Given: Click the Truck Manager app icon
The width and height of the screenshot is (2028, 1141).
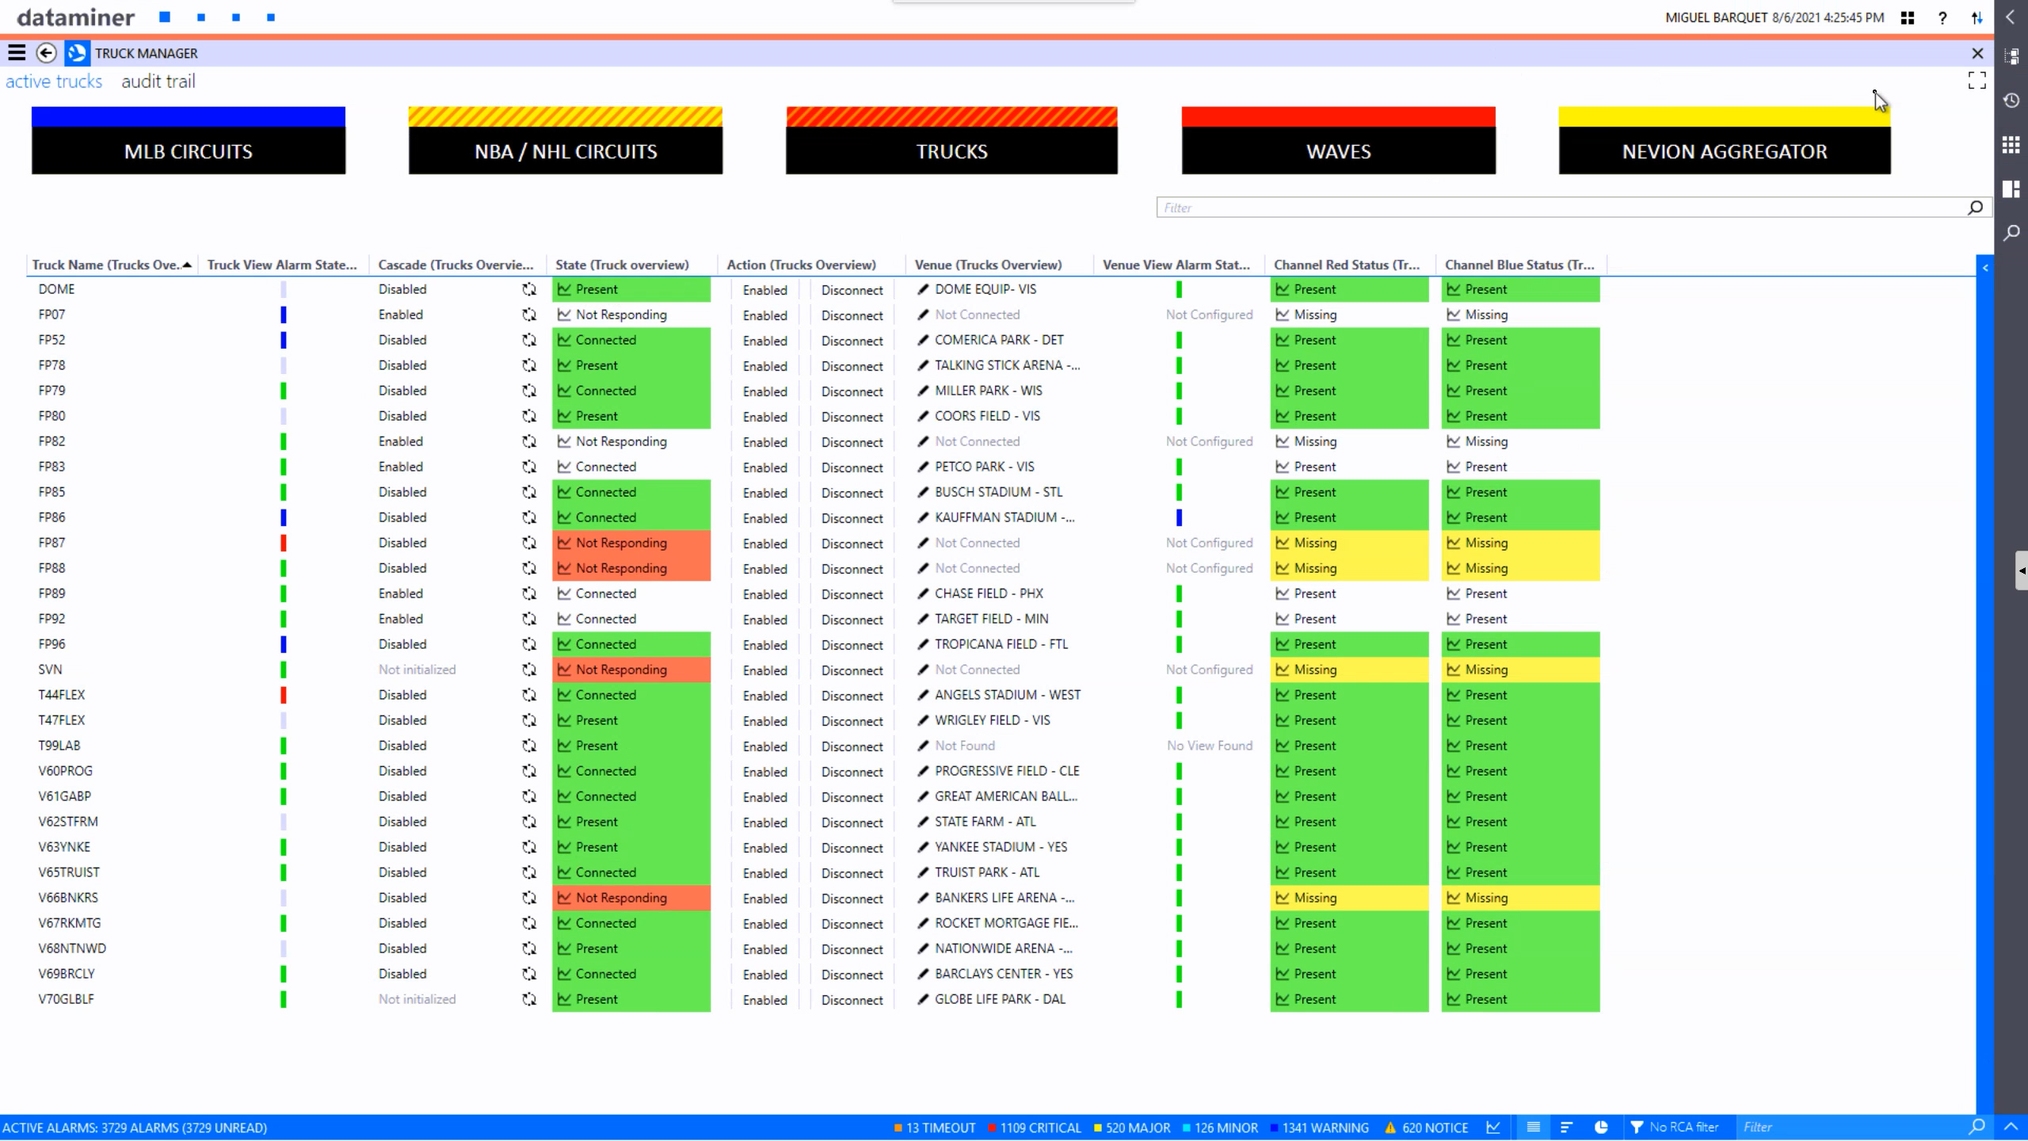Looking at the screenshot, I should pos(77,53).
